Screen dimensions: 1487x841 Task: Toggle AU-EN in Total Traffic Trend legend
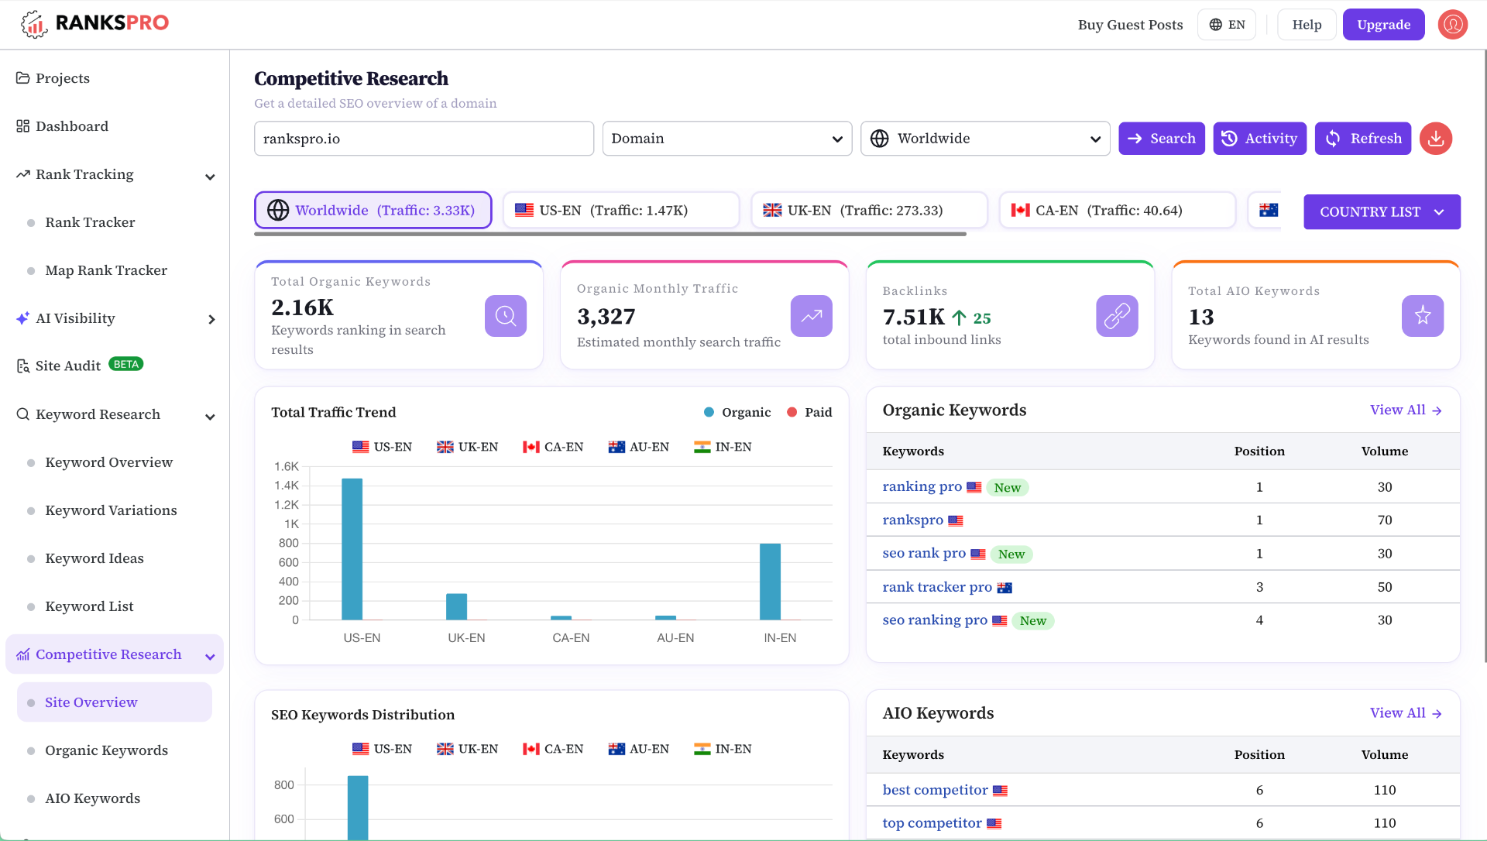(x=639, y=447)
